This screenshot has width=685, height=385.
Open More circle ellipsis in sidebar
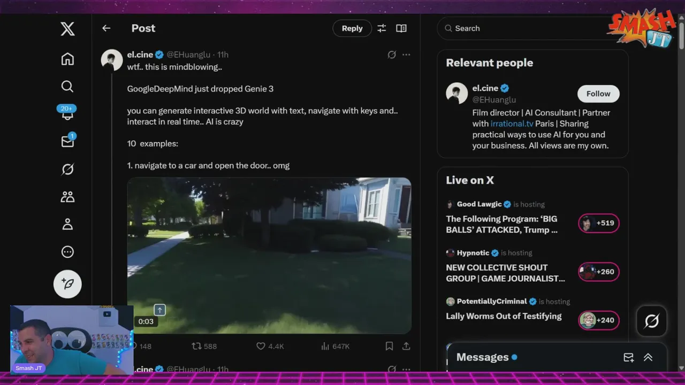(67, 252)
